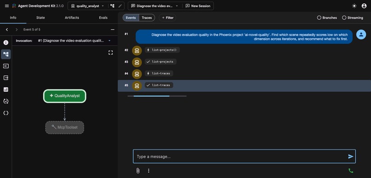The width and height of the screenshot is (371, 178).
Task: Go to next event arrow
Action: (17, 29)
